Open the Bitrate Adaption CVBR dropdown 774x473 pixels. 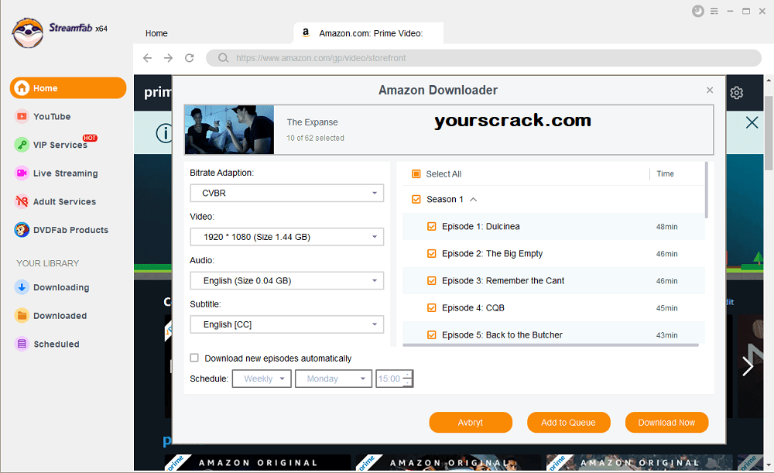(x=287, y=193)
